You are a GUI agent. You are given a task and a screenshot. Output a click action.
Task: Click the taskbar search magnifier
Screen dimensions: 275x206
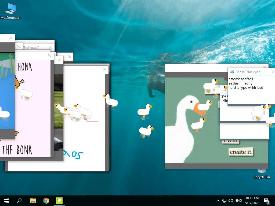tap(19, 201)
